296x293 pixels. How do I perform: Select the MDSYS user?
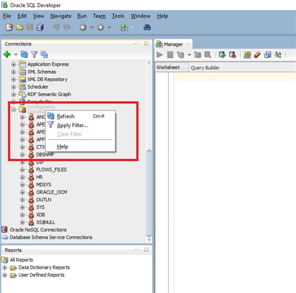coord(44,185)
